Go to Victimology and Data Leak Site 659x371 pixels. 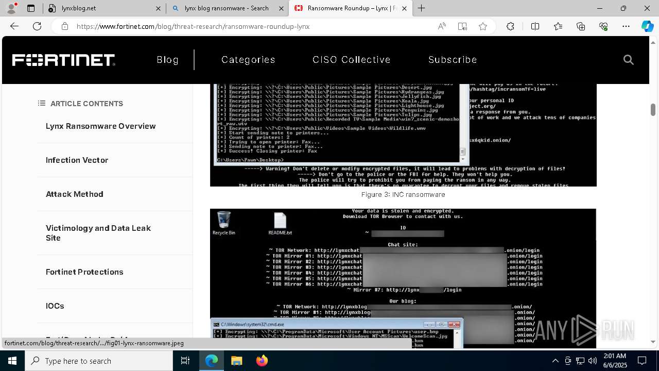point(98,233)
